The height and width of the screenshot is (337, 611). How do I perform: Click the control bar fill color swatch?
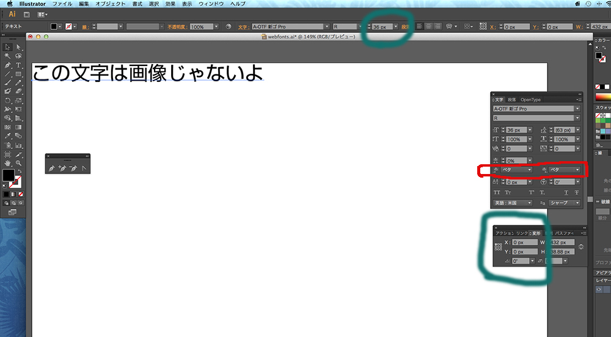(x=54, y=26)
